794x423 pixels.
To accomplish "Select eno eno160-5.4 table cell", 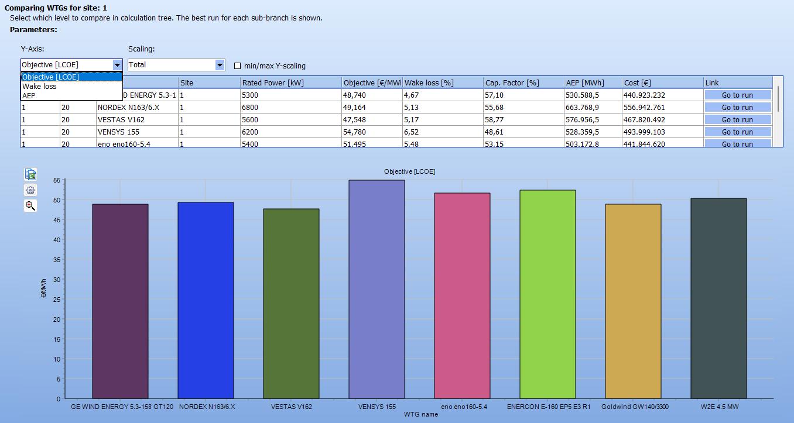I will (x=137, y=143).
